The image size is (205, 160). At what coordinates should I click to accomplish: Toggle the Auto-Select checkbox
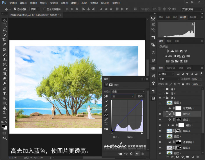[x=15, y=9]
